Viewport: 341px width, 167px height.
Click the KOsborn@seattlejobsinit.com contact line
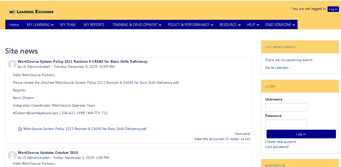pos(60,113)
